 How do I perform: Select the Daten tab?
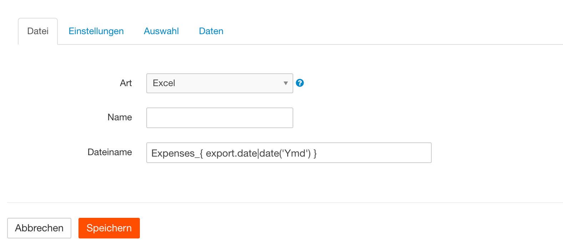[211, 31]
